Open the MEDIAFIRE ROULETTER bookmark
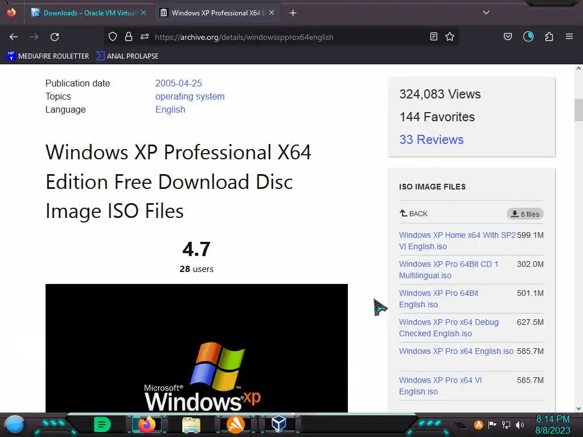 point(48,56)
